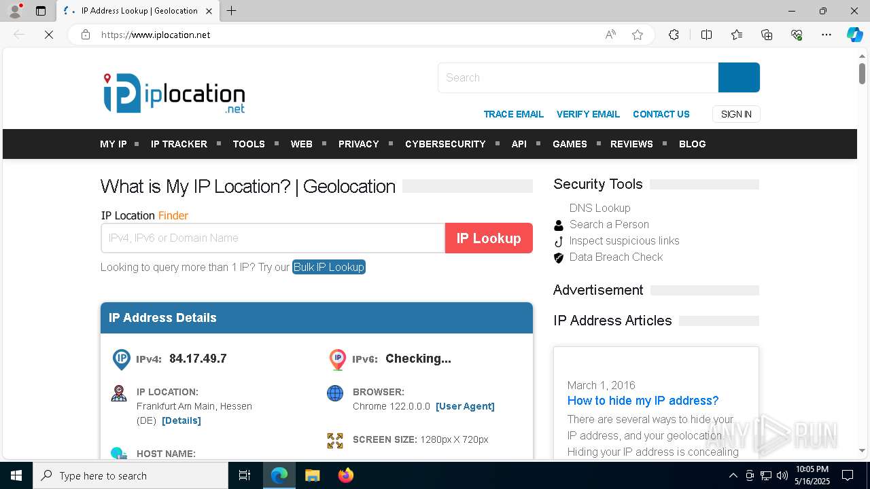Viewport: 870px width, 489px height.
Task: Open the Search a Person link
Action: 609,224
